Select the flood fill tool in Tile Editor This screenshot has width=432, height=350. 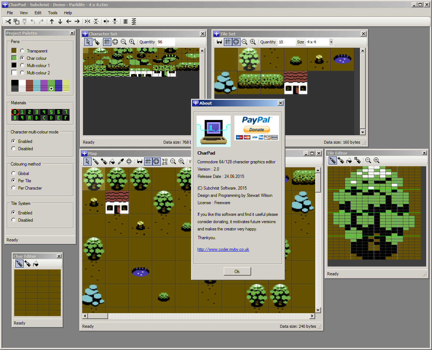349,160
